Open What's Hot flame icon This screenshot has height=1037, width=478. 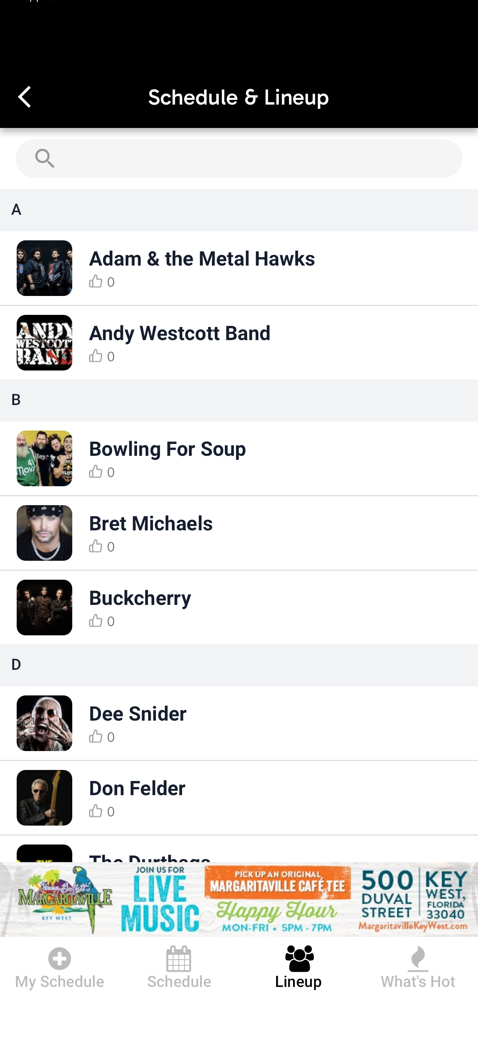[x=418, y=958]
